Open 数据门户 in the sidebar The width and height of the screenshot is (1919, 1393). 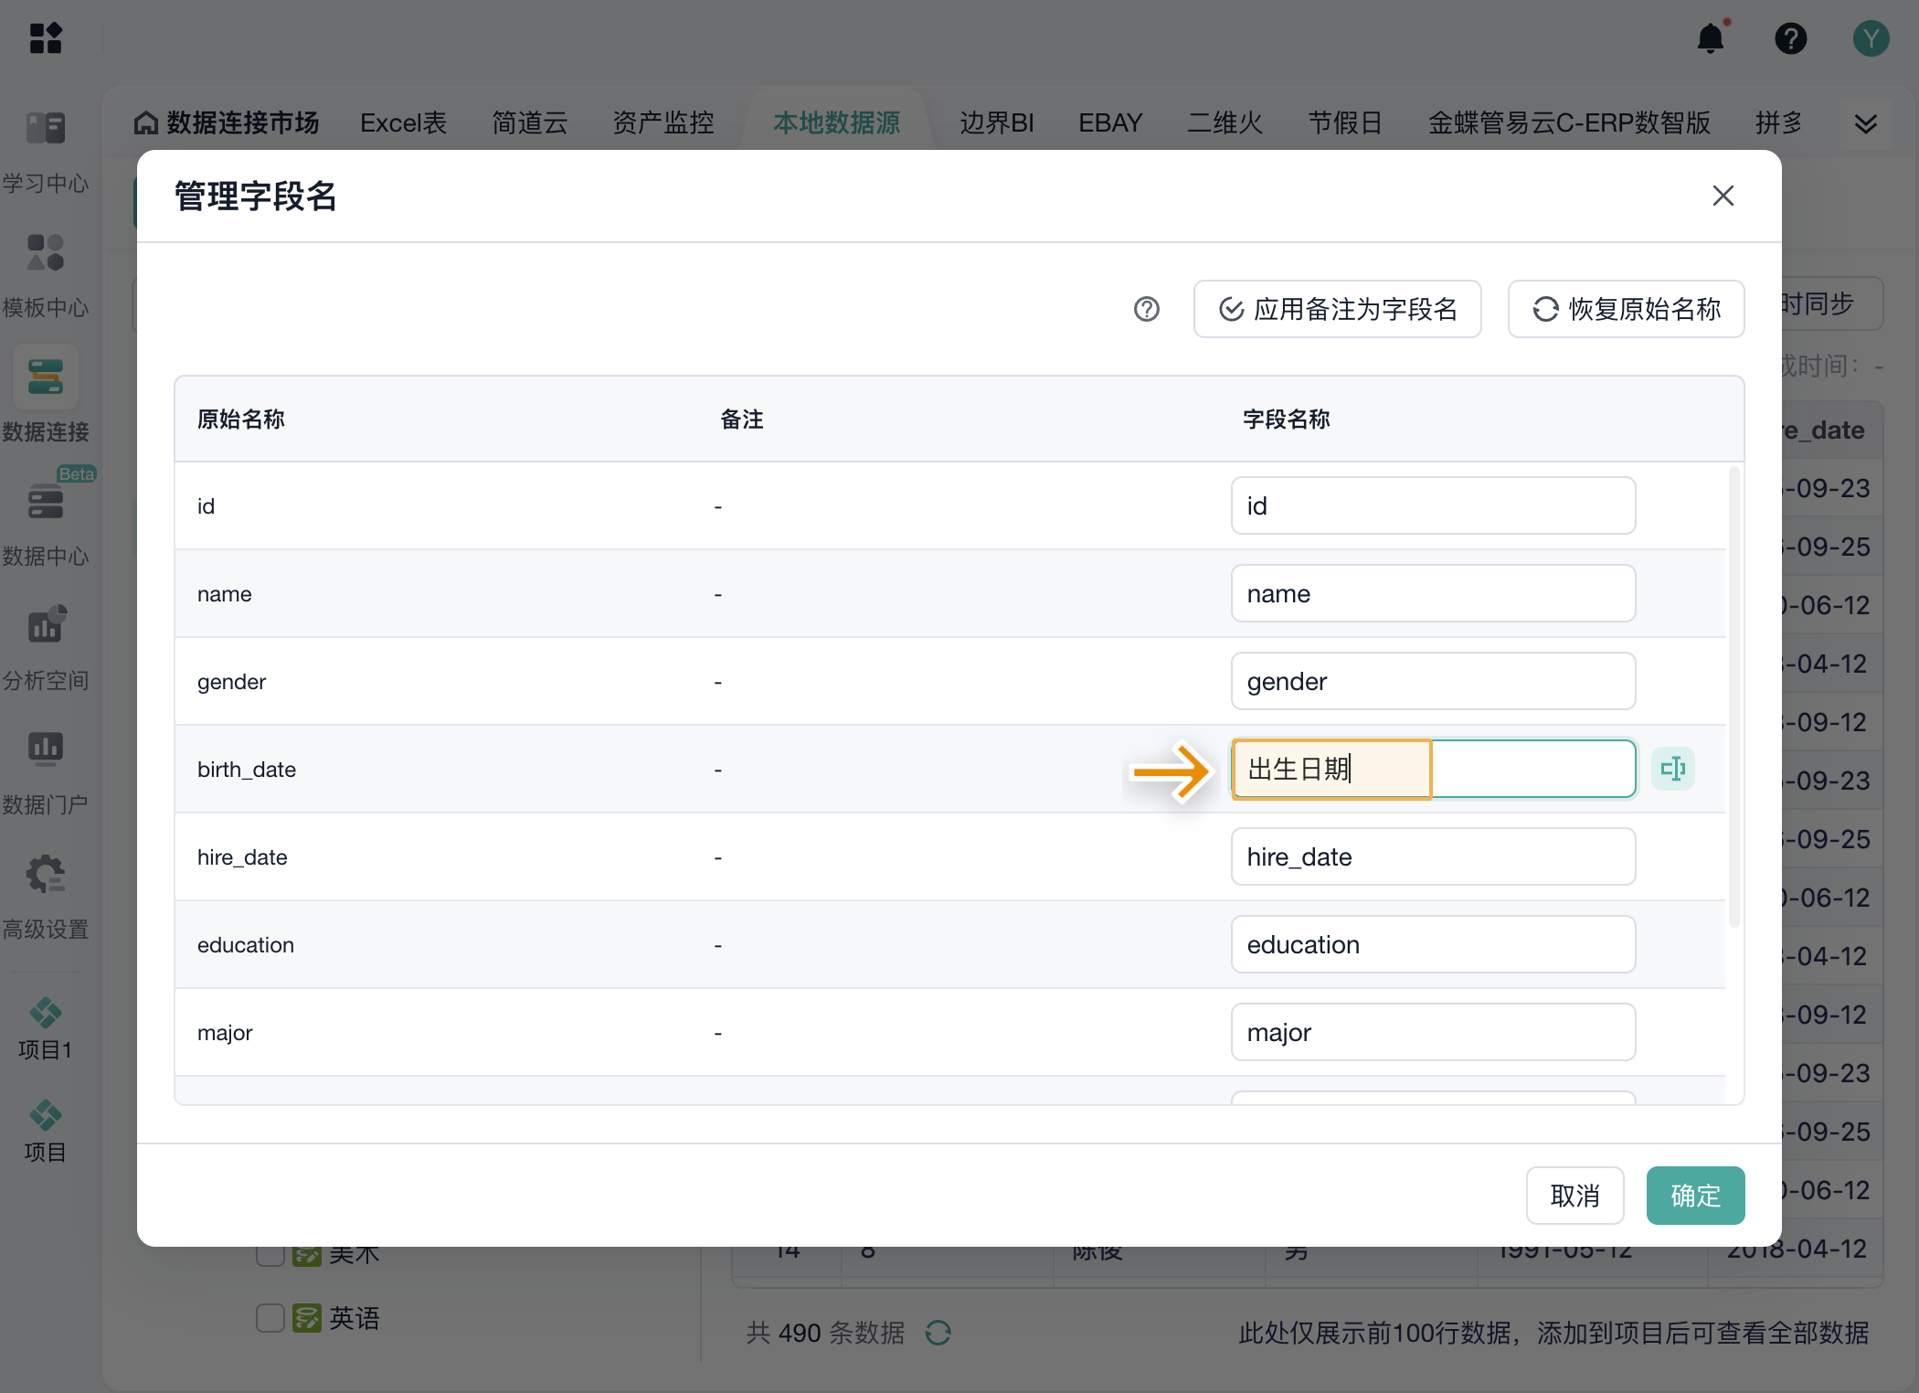pos(46,771)
